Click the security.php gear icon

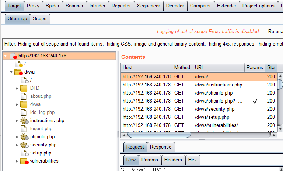point(24,145)
